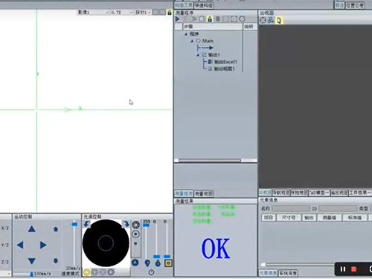Screen dimensions: 372x279
Task: Rotate light ring clockwise with right curved arrow
Action: pyautogui.click(x=126, y=224)
